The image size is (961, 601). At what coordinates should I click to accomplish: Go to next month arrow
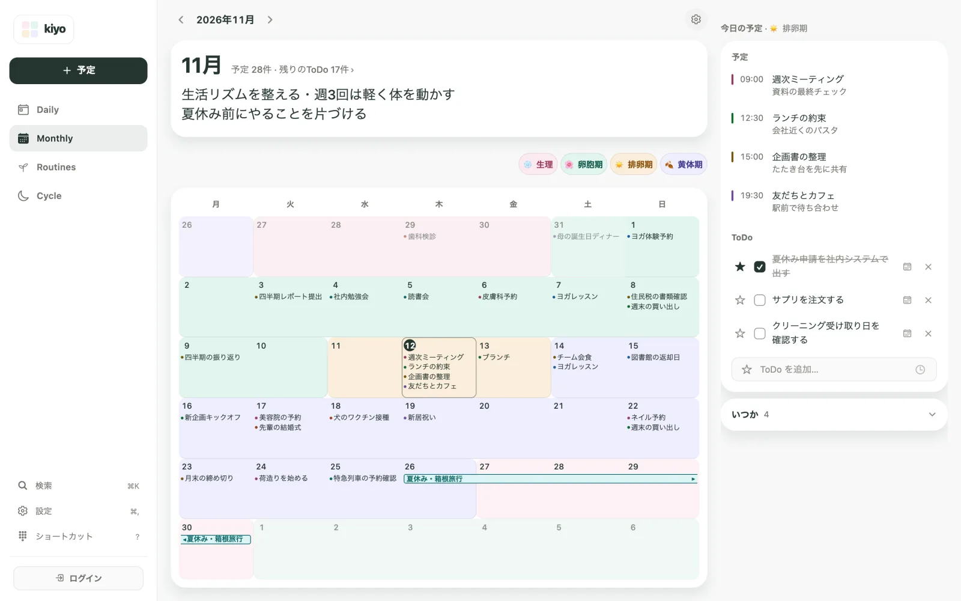click(270, 20)
